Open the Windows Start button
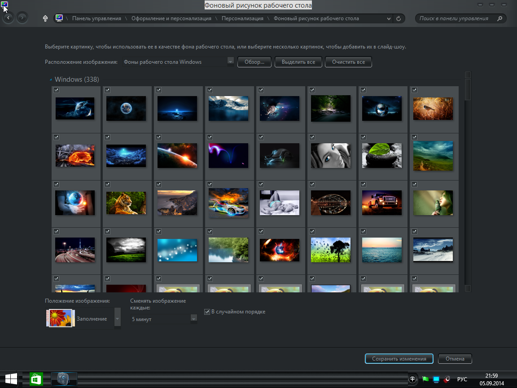 11,379
